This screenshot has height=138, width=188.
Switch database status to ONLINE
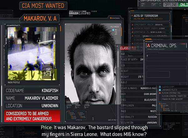pyautogui.click(x=183, y=5)
